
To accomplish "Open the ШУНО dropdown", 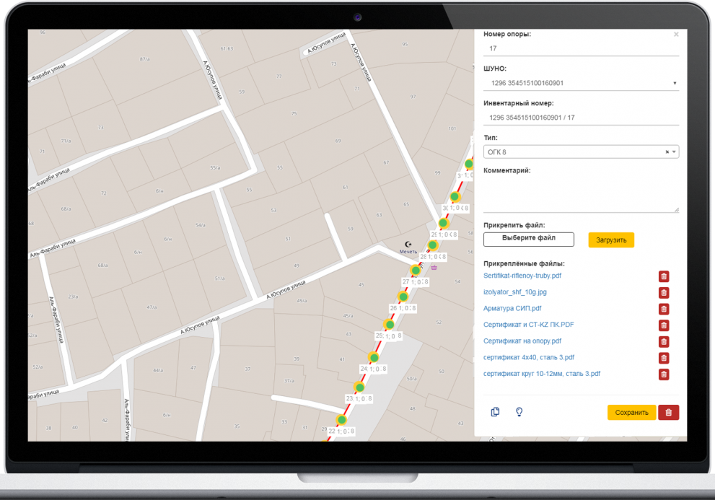I will point(581,83).
